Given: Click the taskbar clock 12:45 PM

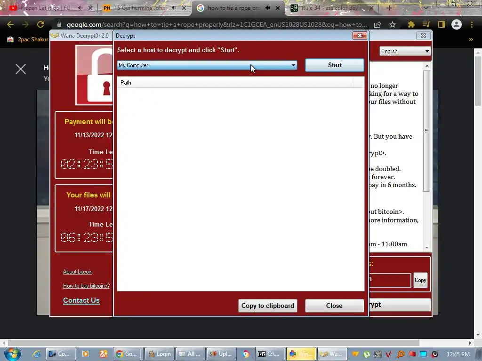Looking at the screenshot, I should (458, 354).
